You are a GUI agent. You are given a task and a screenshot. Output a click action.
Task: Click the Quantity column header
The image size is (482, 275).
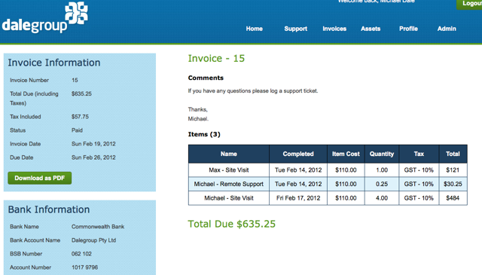coord(382,154)
